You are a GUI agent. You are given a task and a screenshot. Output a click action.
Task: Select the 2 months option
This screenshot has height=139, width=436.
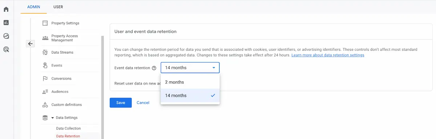pyautogui.click(x=190, y=82)
